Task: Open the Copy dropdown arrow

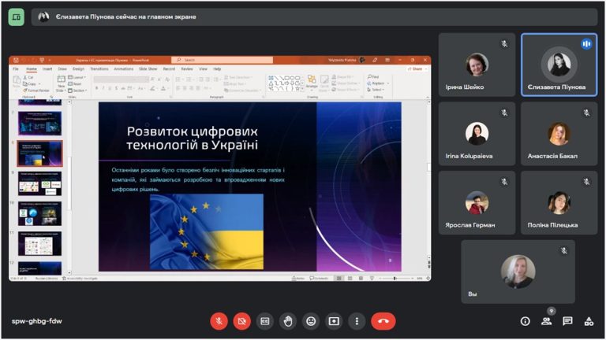Action: tap(39, 83)
